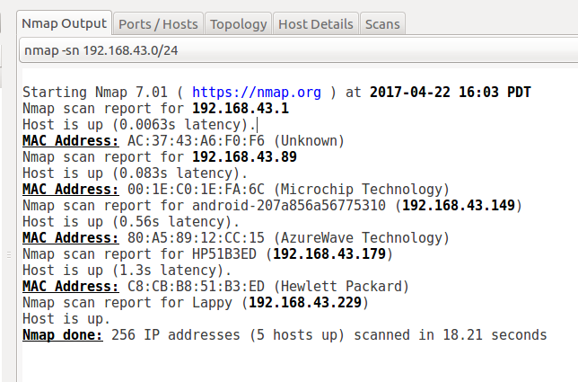The image size is (578, 382).
Task: Select the Topology tab
Action: click(x=240, y=23)
